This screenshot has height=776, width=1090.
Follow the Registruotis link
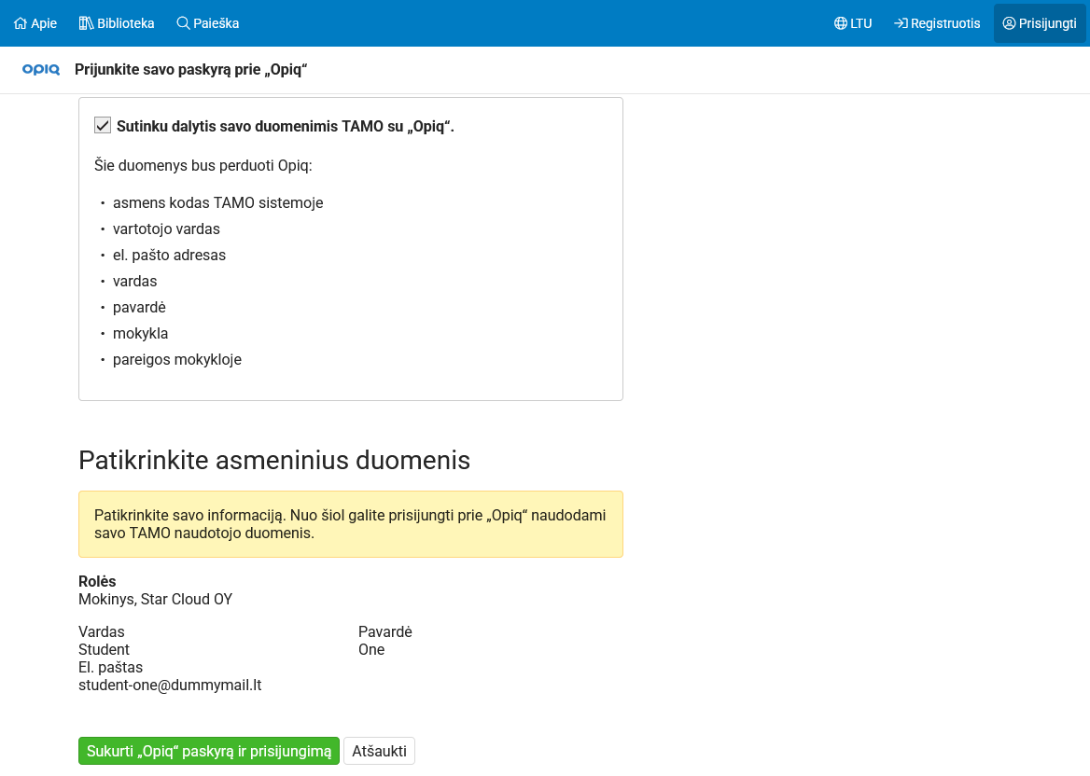click(x=945, y=23)
